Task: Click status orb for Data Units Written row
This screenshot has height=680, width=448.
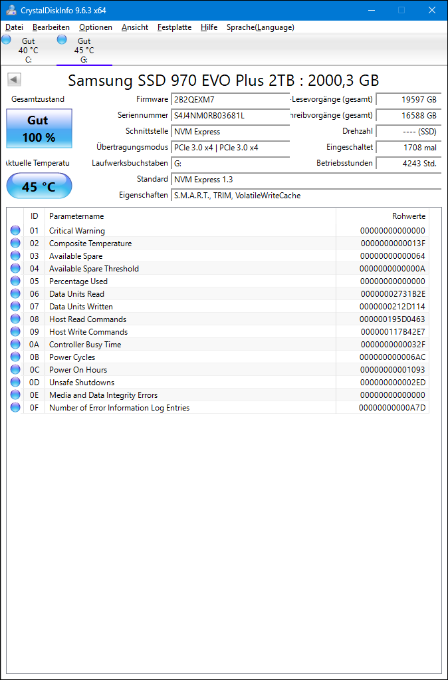Action: coord(15,306)
